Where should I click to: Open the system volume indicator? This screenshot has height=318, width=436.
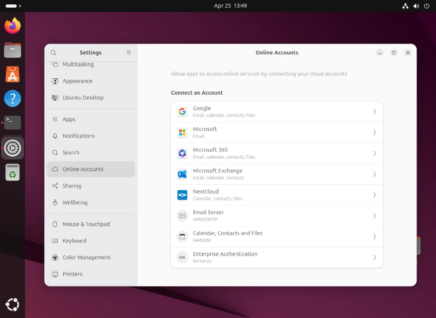click(416, 6)
